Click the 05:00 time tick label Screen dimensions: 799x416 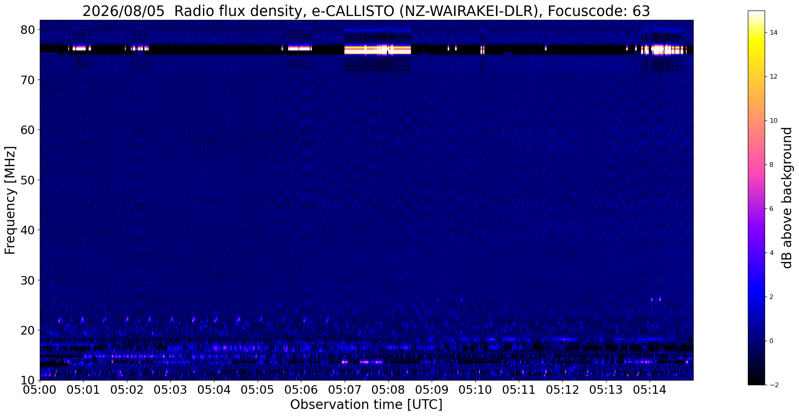pyautogui.click(x=40, y=390)
